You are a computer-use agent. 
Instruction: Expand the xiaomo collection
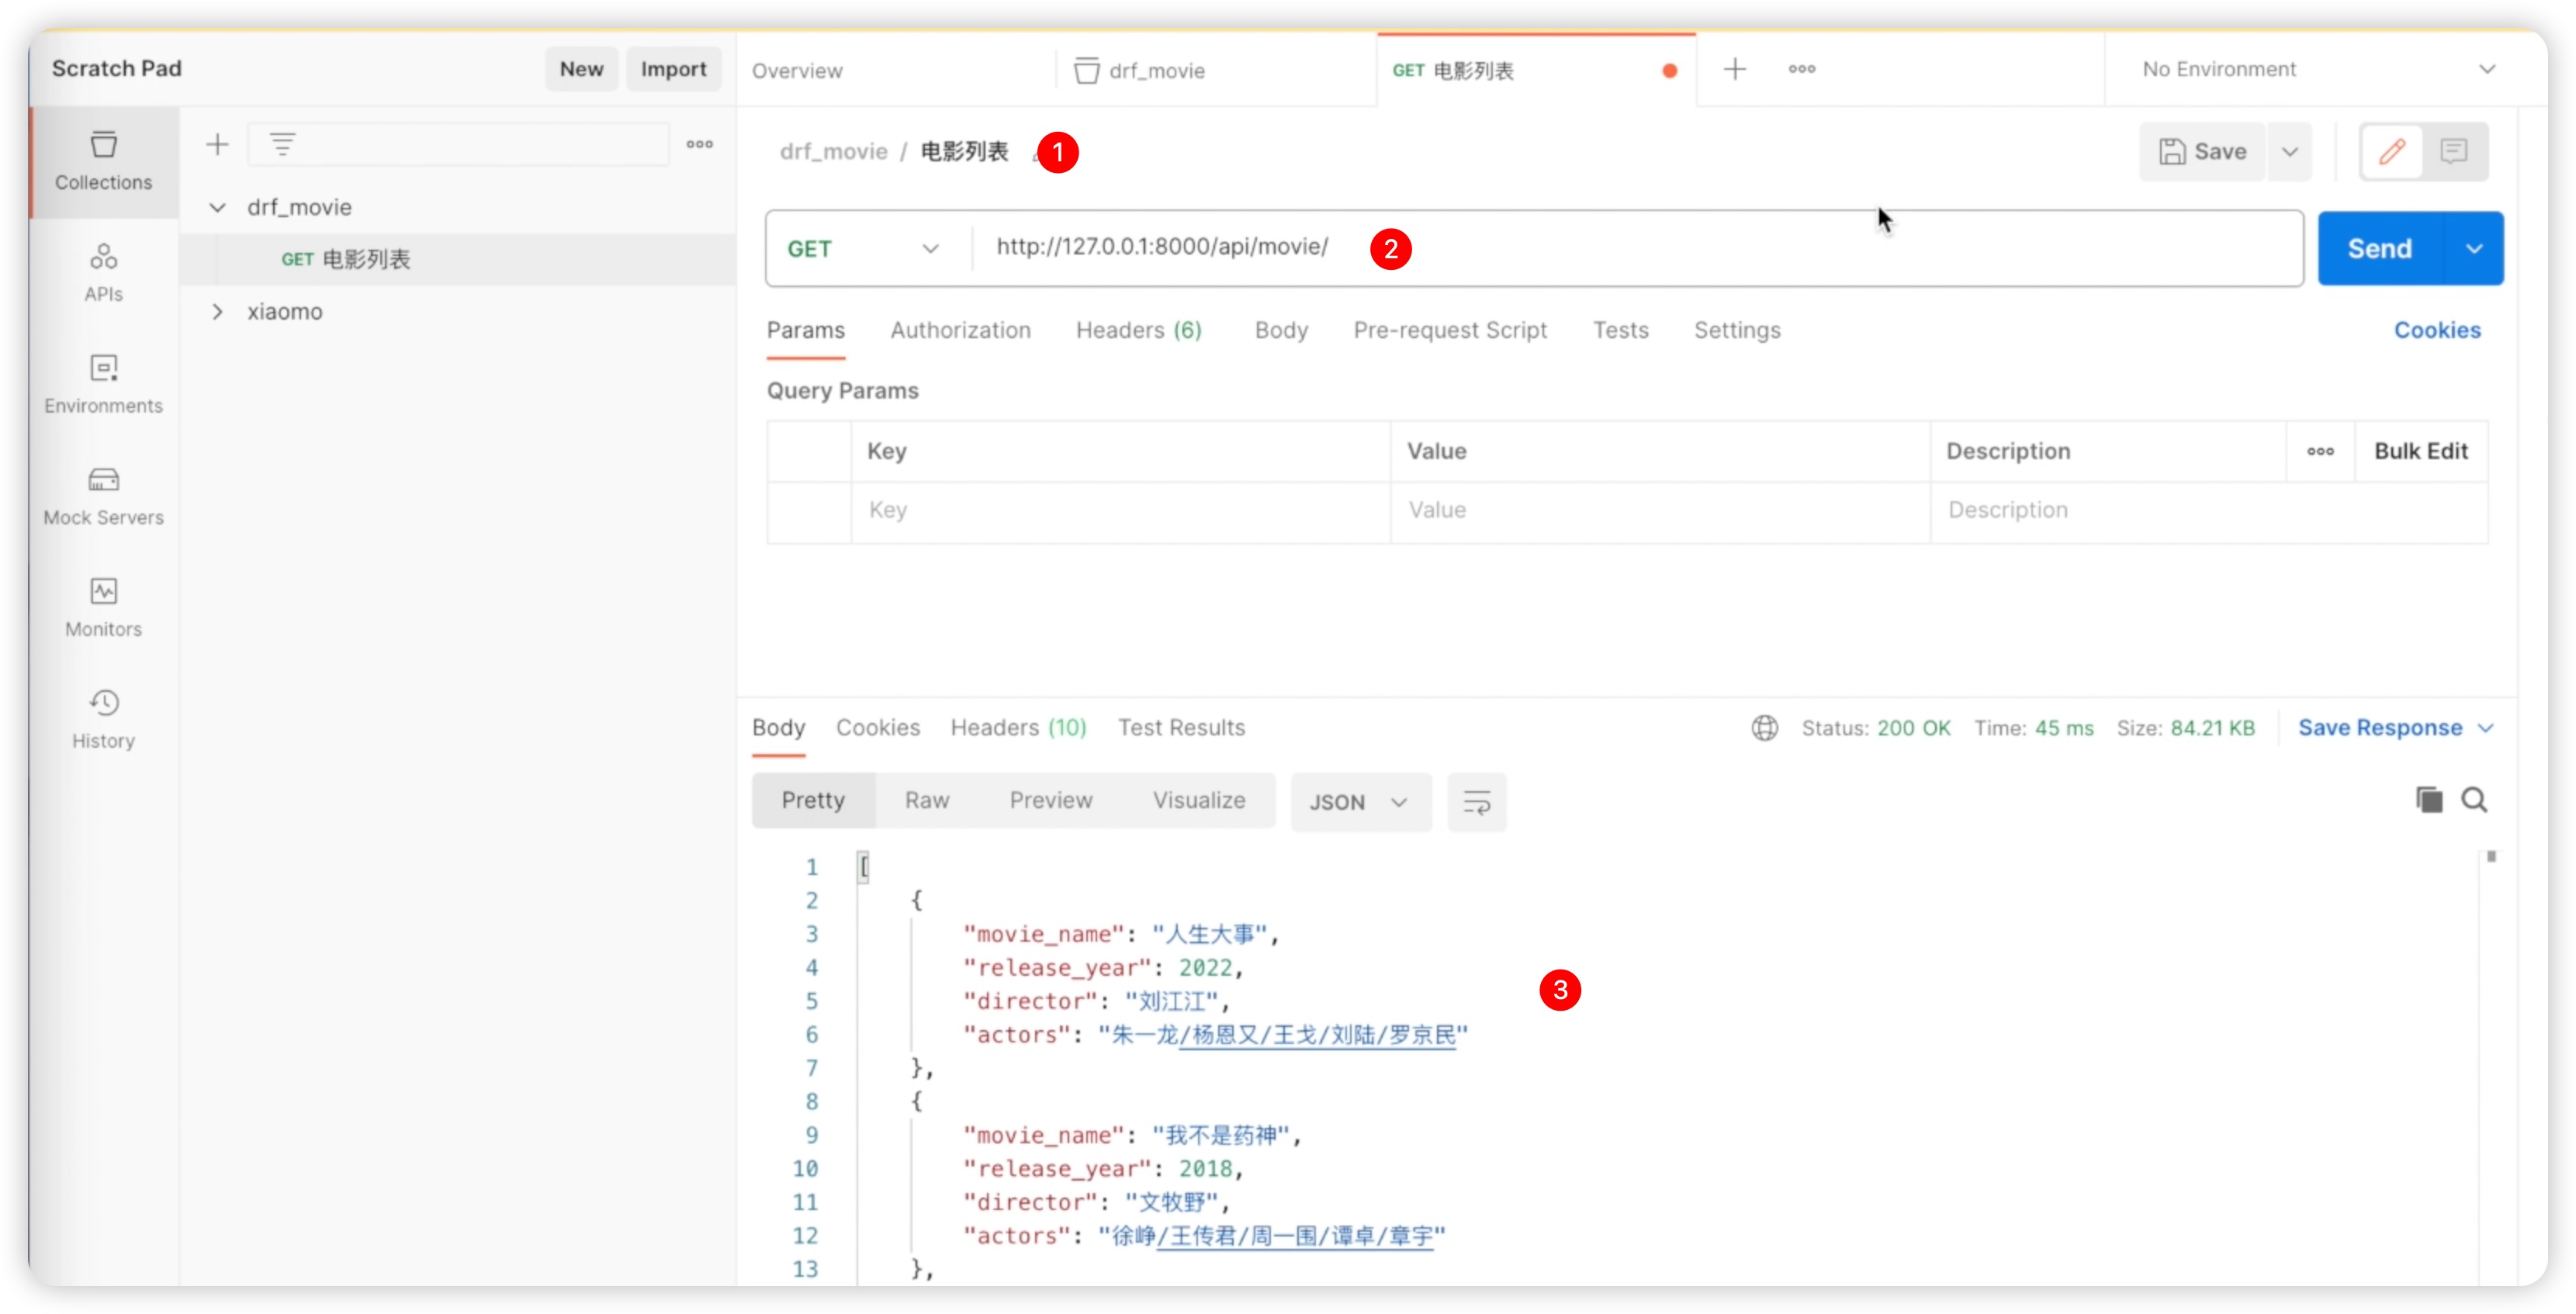pyautogui.click(x=217, y=312)
